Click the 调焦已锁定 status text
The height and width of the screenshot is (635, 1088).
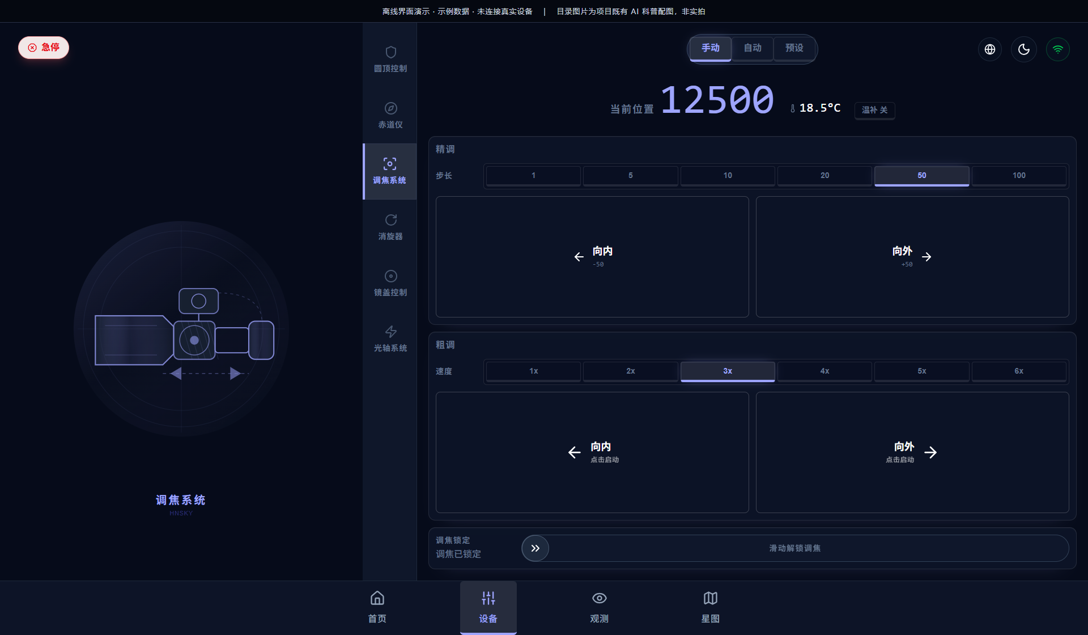(458, 554)
